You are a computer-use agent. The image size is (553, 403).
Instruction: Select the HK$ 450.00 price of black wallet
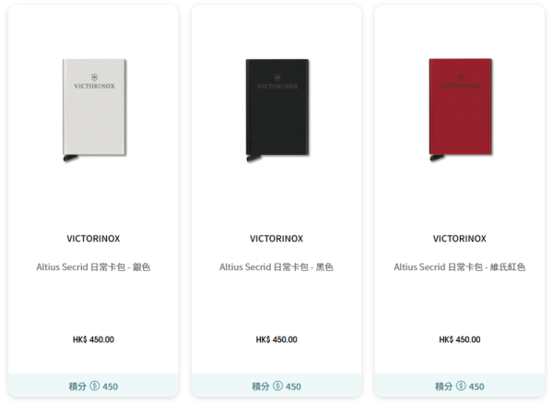coord(276,340)
